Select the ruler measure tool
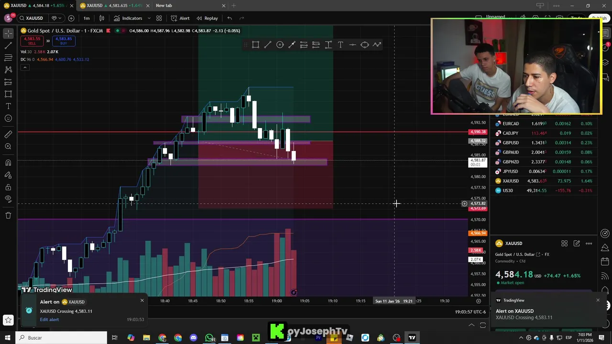Screen dimensions: 612x344 pos(8,134)
